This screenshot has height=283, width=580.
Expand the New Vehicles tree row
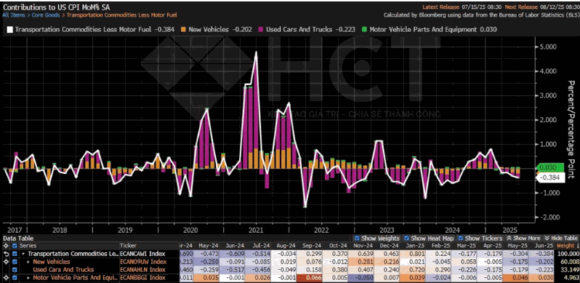[29, 262]
